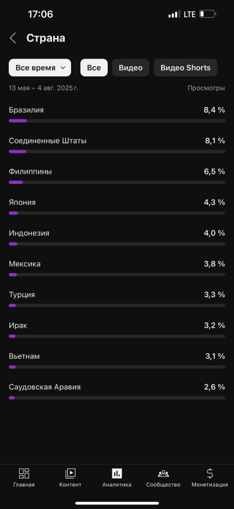234x509 pixels.
Task: Select the Аналитика bar chart icon
Action: pyautogui.click(x=117, y=473)
